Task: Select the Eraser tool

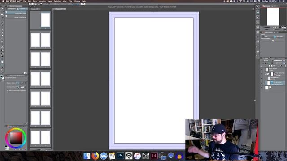Action: 2,47
